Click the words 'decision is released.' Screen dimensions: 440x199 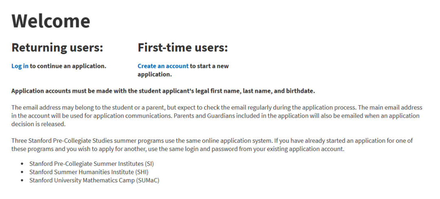(38, 124)
